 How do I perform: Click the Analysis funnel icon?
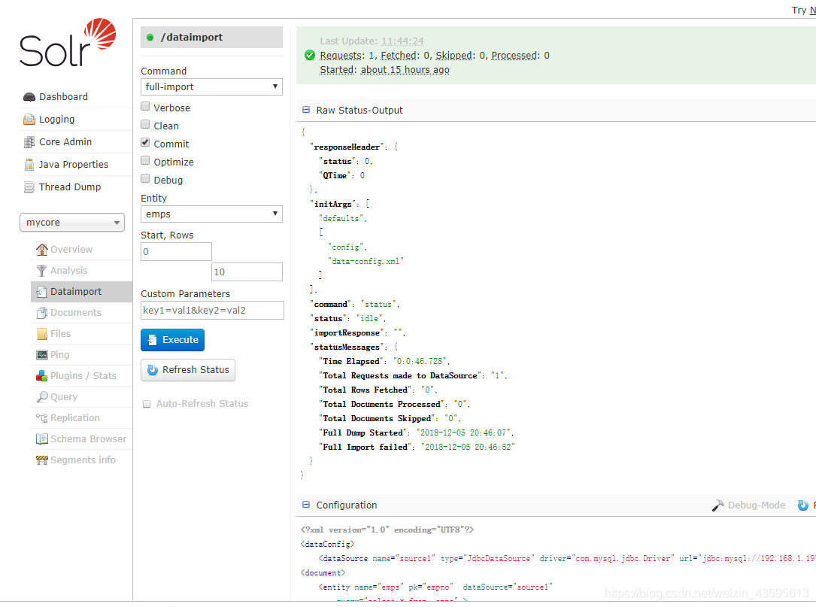[41, 271]
